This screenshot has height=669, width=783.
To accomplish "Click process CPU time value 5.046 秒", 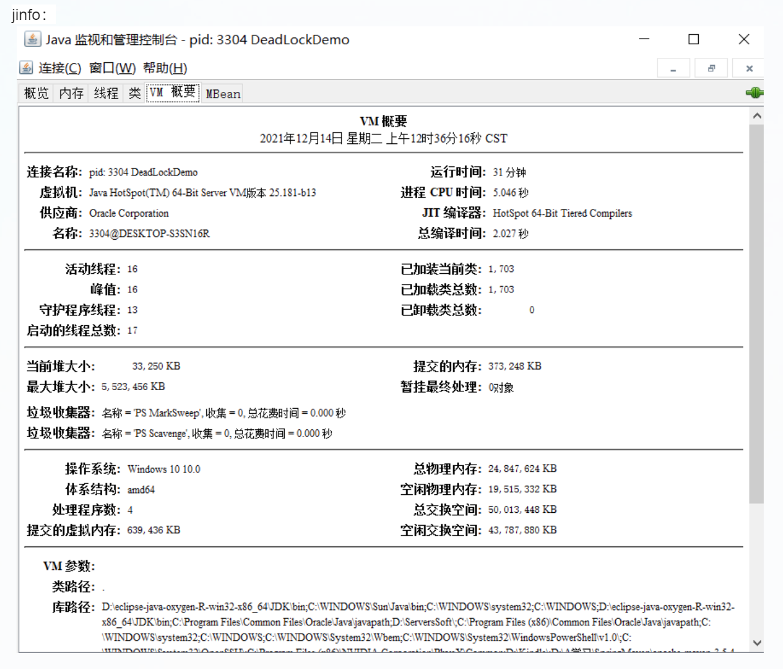I will coord(510,193).
